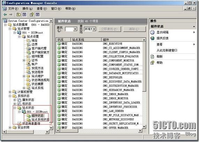Click the 显示间隔 clock icon
This screenshot has height=142, width=199.
[x=152, y=32]
